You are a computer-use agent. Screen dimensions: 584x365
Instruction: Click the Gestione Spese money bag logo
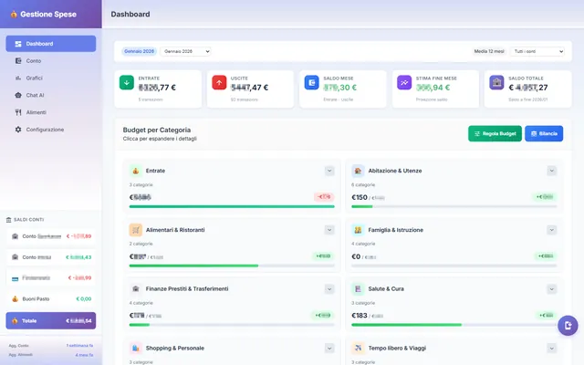coord(14,15)
